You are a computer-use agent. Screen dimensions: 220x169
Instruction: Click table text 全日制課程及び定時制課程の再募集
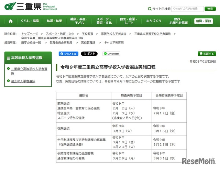[x=81, y=140]
